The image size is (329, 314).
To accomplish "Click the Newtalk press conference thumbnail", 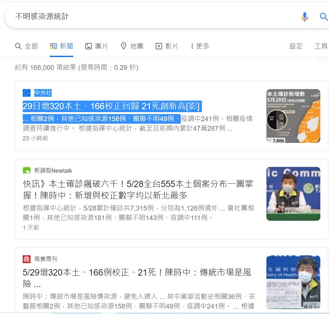I will (293, 194).
